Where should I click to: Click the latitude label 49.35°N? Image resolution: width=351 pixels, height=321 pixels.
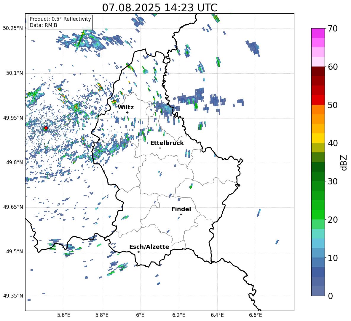[x=13, y=296]
